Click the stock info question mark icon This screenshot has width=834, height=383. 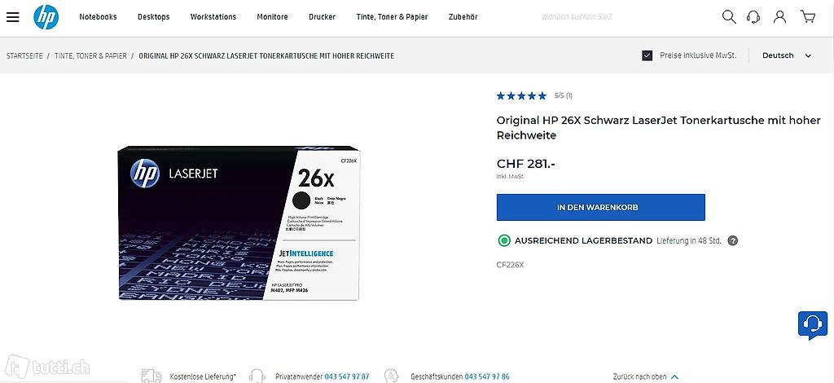pos(732,241)
